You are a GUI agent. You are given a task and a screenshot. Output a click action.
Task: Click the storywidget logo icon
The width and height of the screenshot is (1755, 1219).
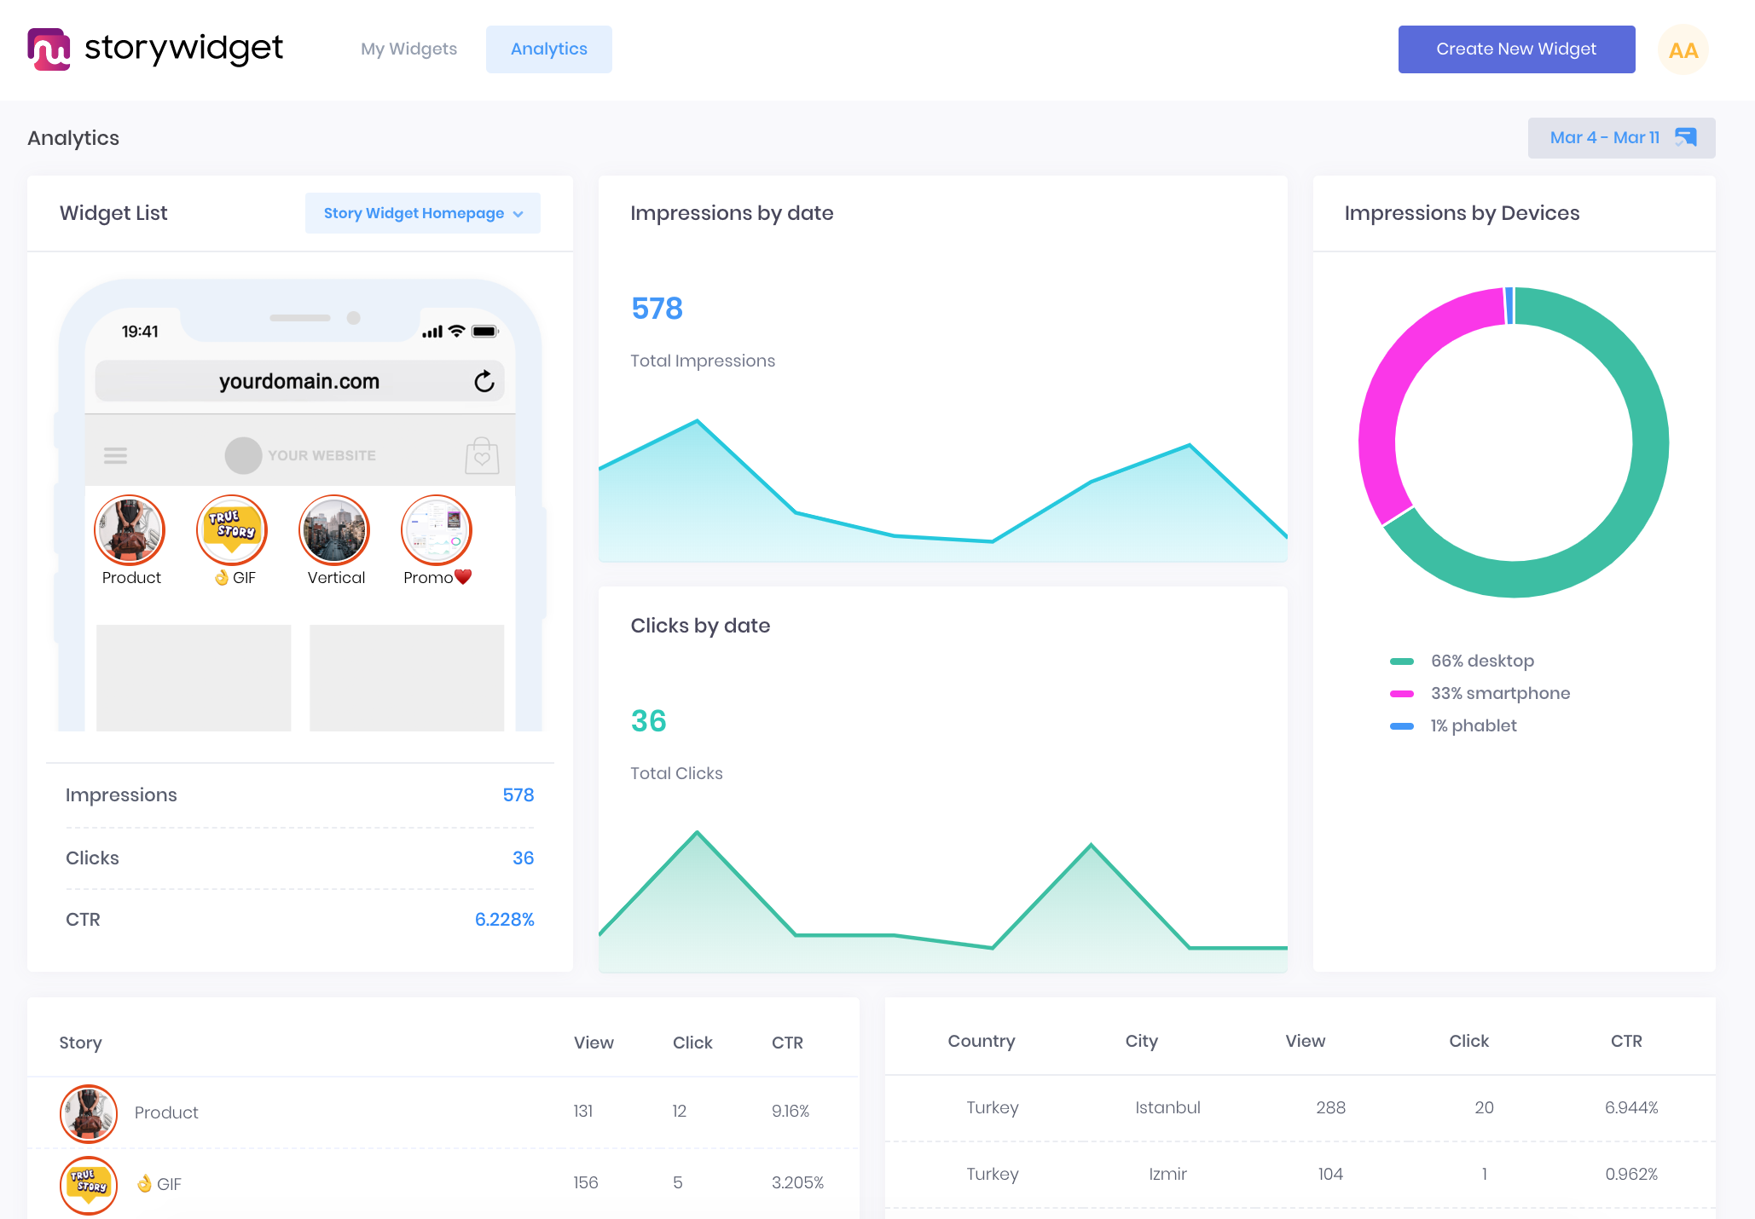[x=49, y=49]
